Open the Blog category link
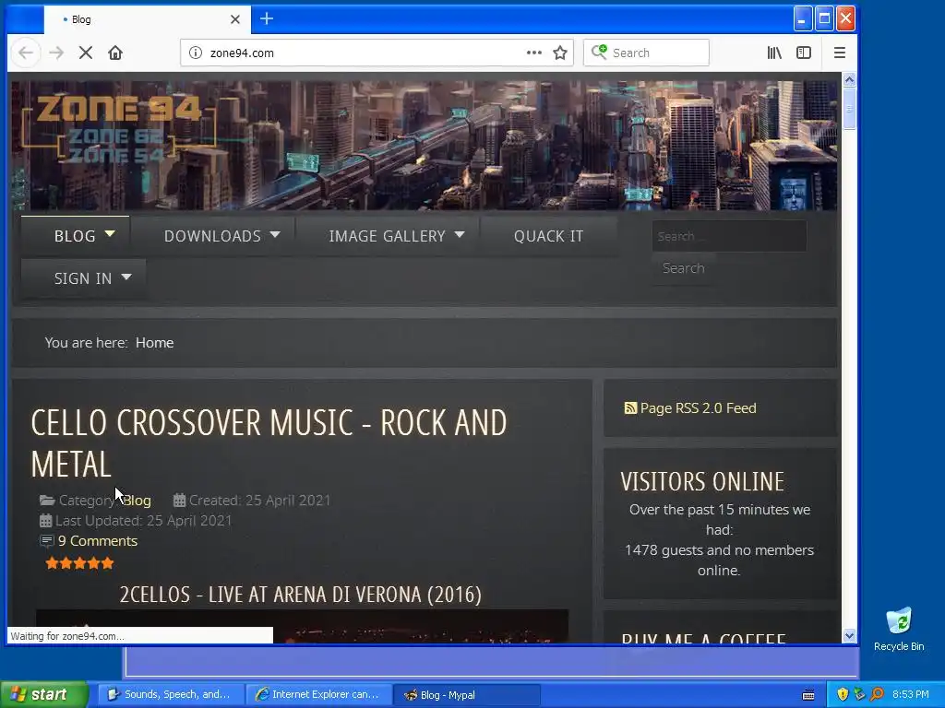 coord(138,501)
